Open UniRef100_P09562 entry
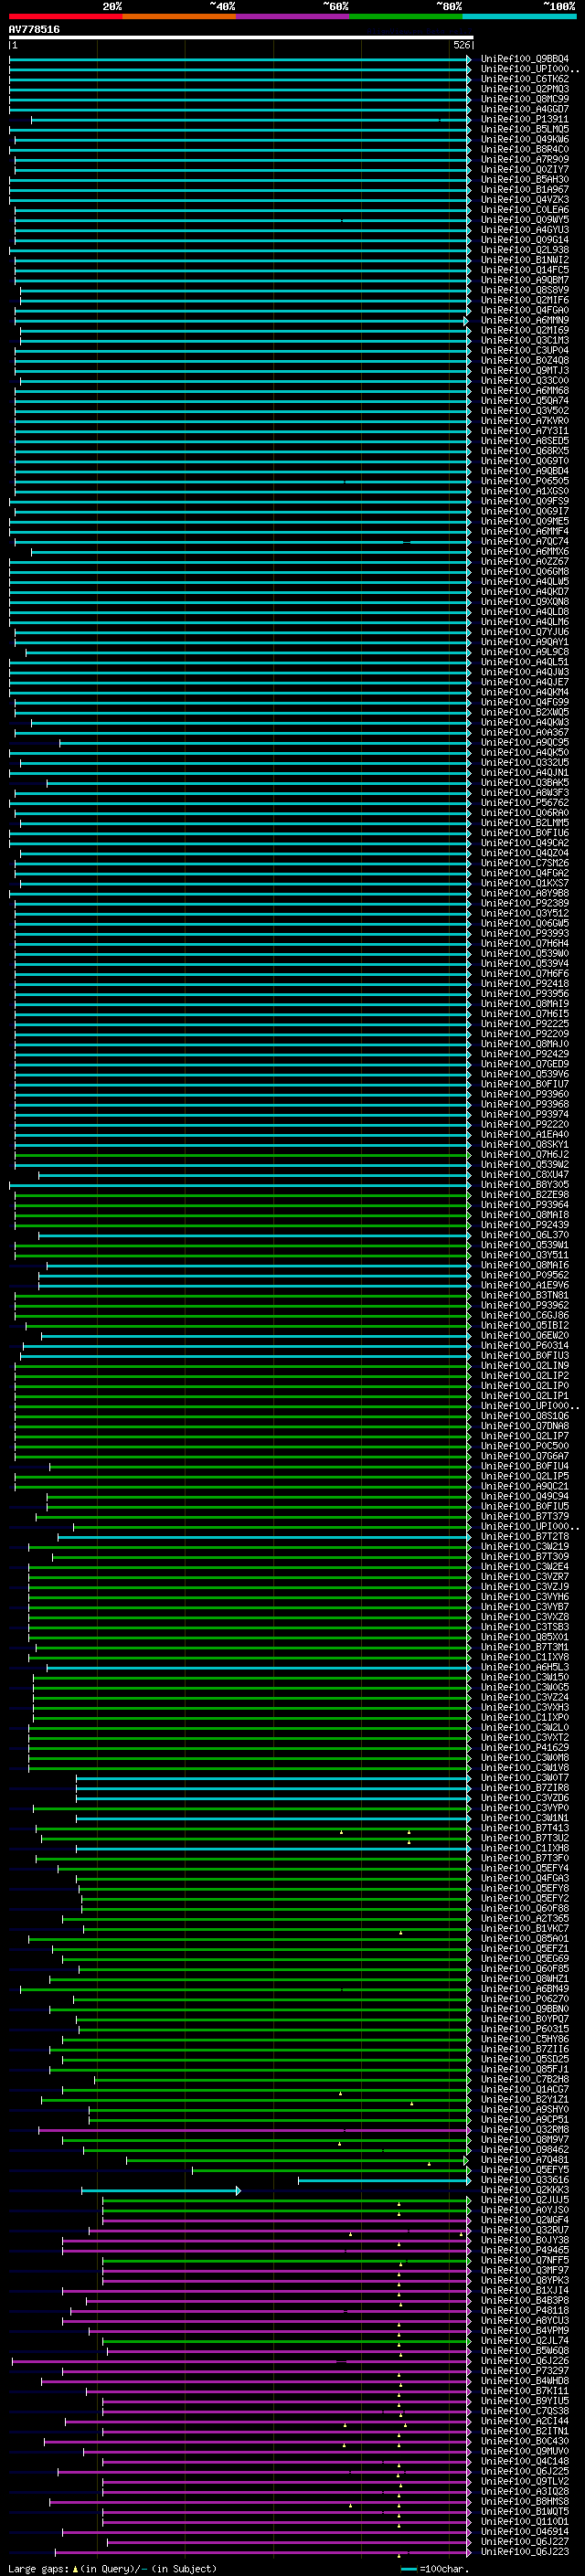 (525, 1275)
